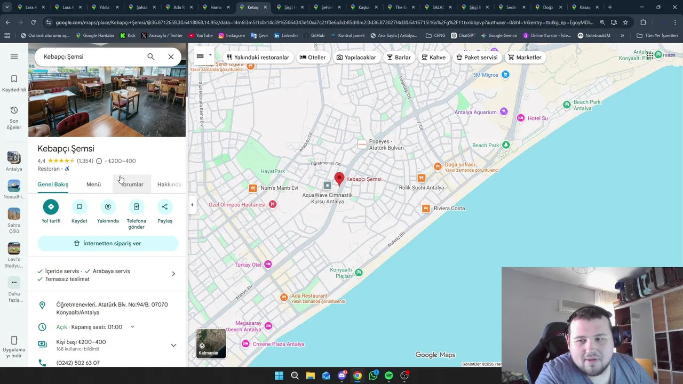This screenshot has height=384, width=683.
Task: Open Chrome tab search dropdown arrow
Action: [7, 7]
